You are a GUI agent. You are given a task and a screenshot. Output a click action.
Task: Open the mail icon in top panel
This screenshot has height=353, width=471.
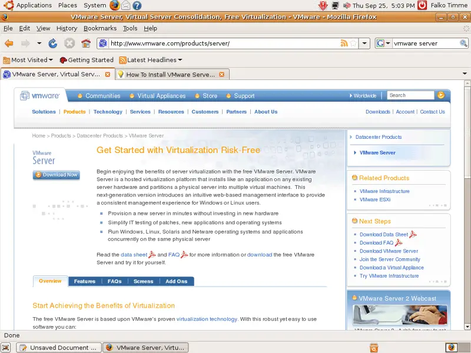pos(126,5)
